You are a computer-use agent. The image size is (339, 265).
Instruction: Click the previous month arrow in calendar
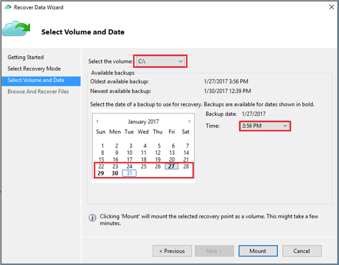pyautogui.click(x=97, y=121)
